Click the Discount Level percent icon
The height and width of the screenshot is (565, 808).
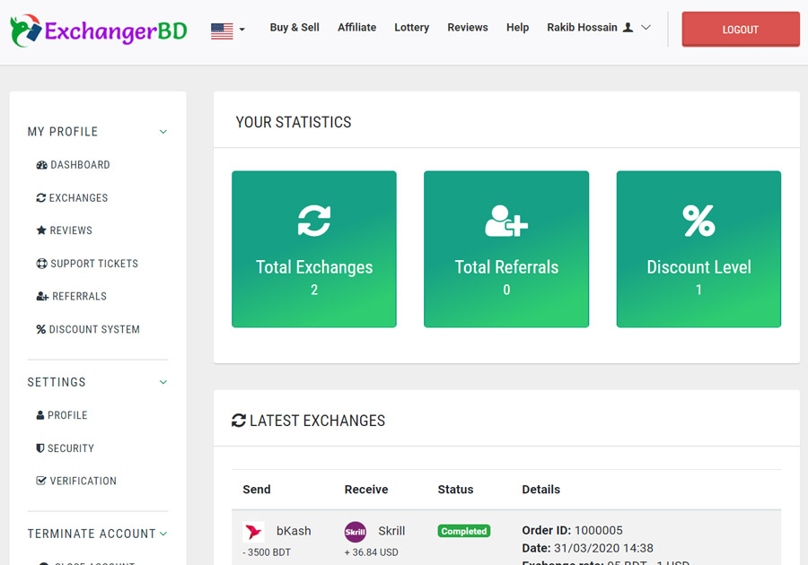coord(698,221)
